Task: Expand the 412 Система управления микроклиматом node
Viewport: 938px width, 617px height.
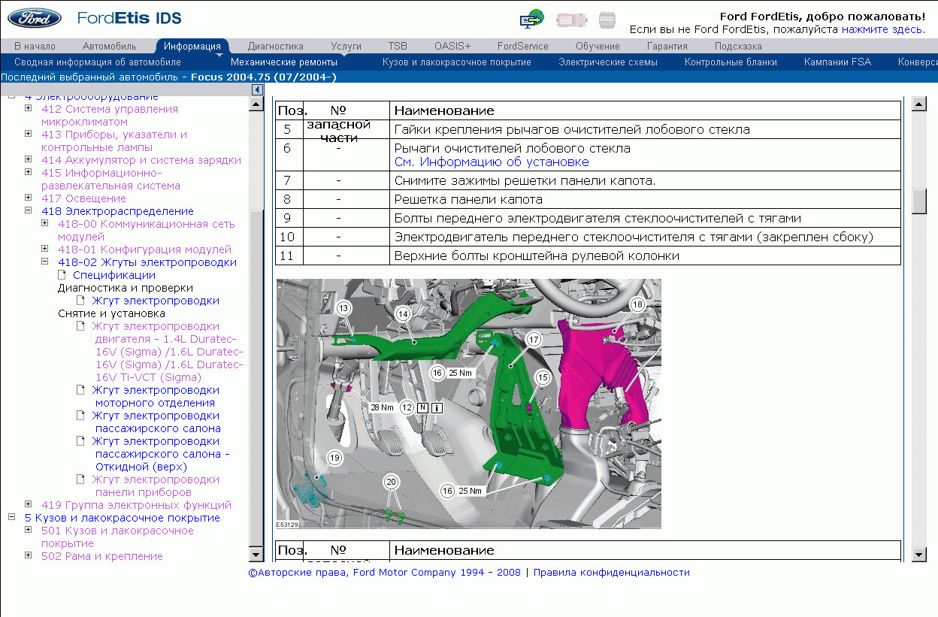Action: tap(28, 108)
